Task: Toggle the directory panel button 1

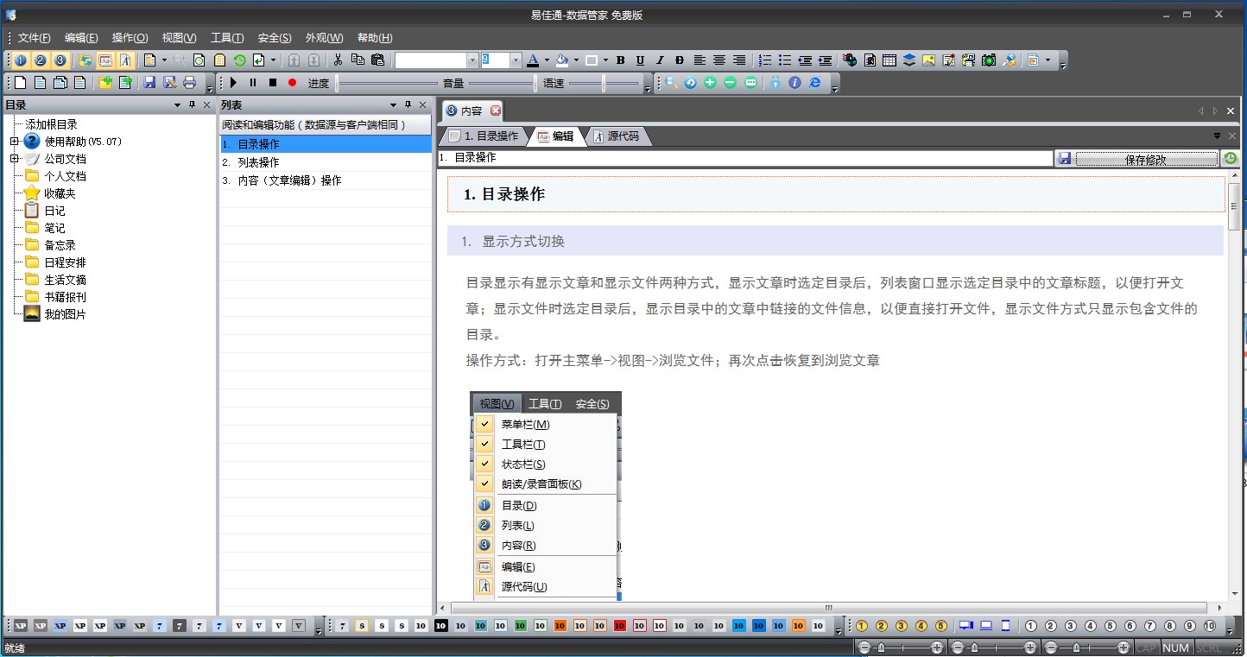Action: [20, 60]
